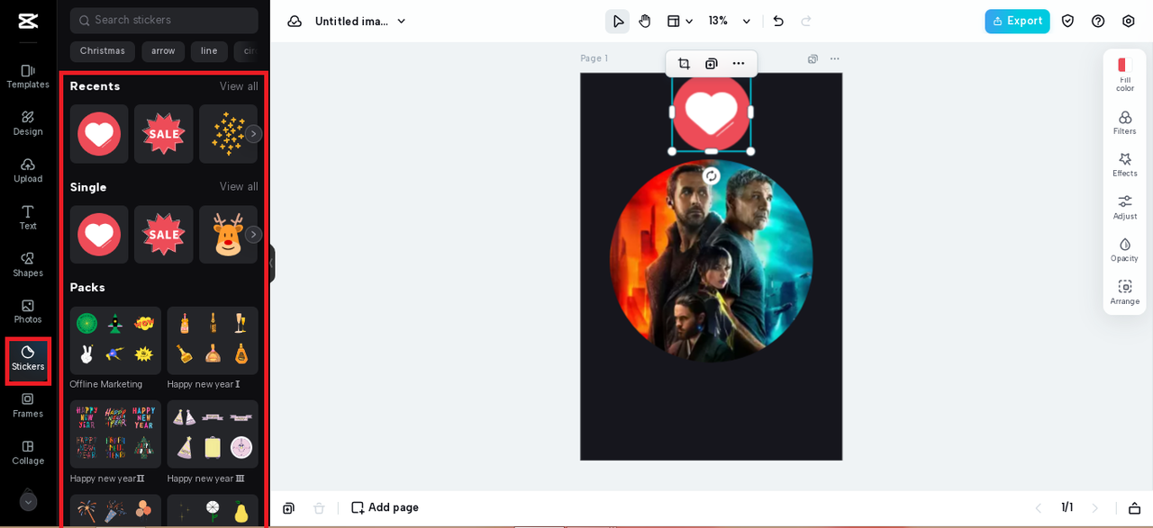Click the Page 1 label
The image size is (1153, 528).
click(x=594, y=58)
